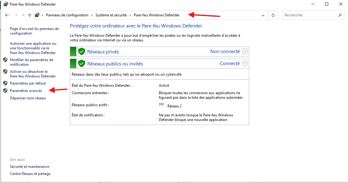Click green shield icon of 'Réseaux privés'
This screenshot has height=183, width=348.
(x=82, y=52)
